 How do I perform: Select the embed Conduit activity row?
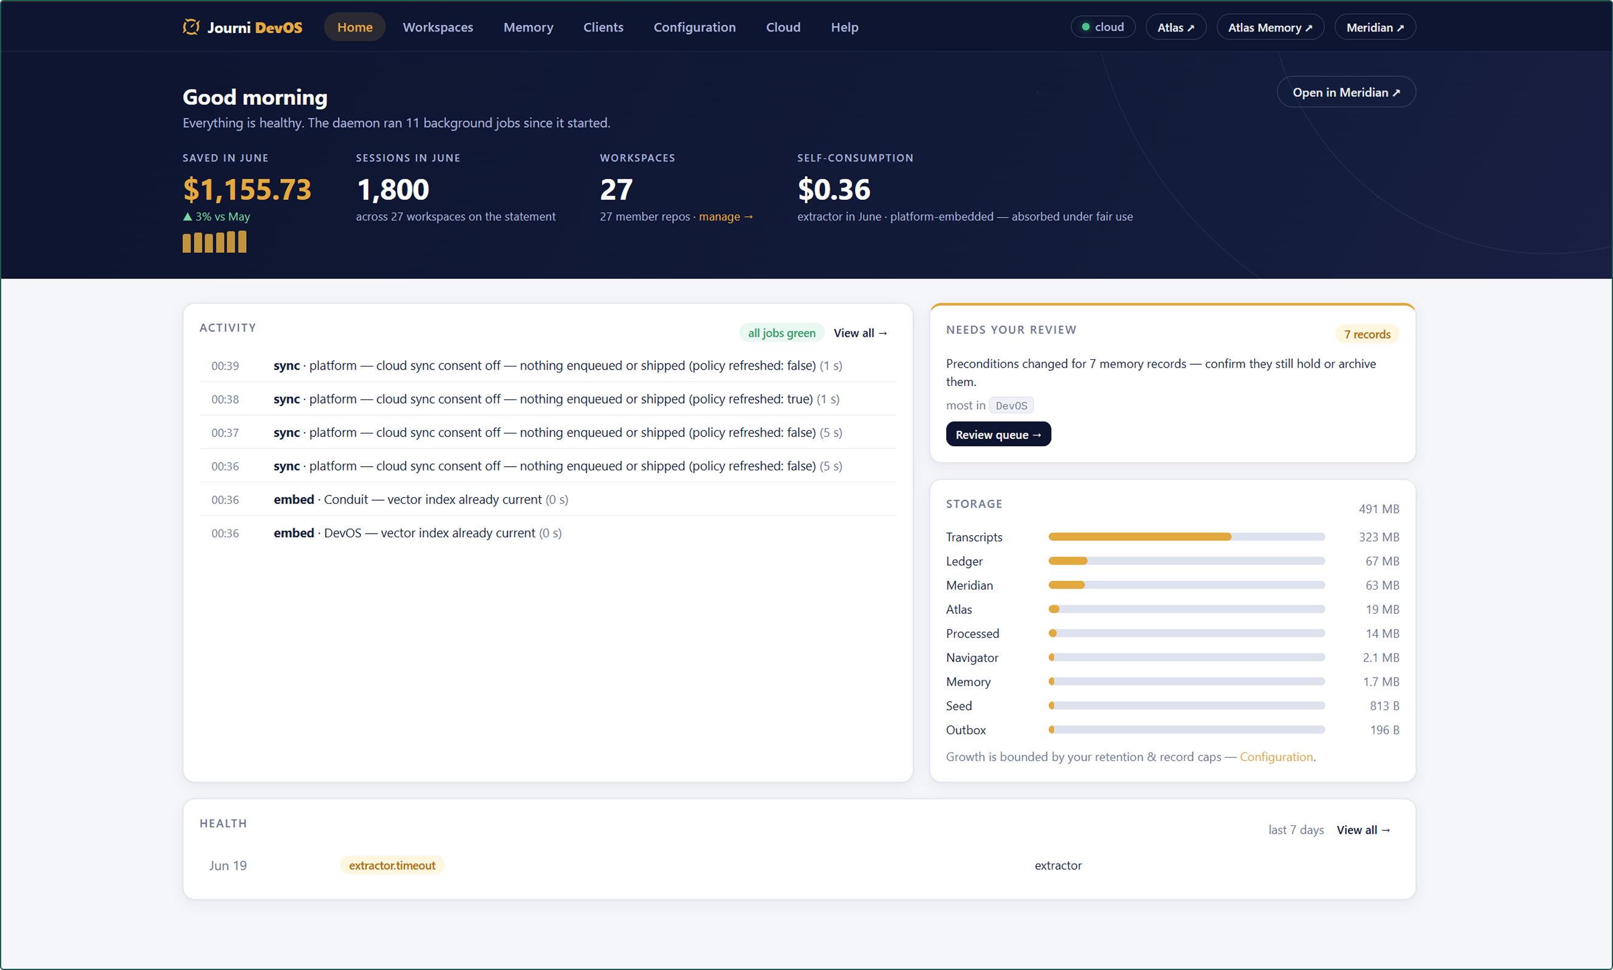tap(548, 500)
